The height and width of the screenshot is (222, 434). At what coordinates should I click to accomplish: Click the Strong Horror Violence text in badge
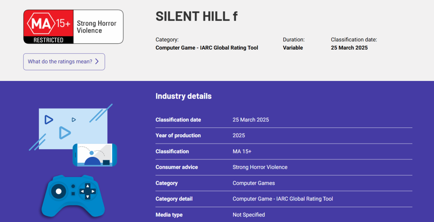pos(96,27)
